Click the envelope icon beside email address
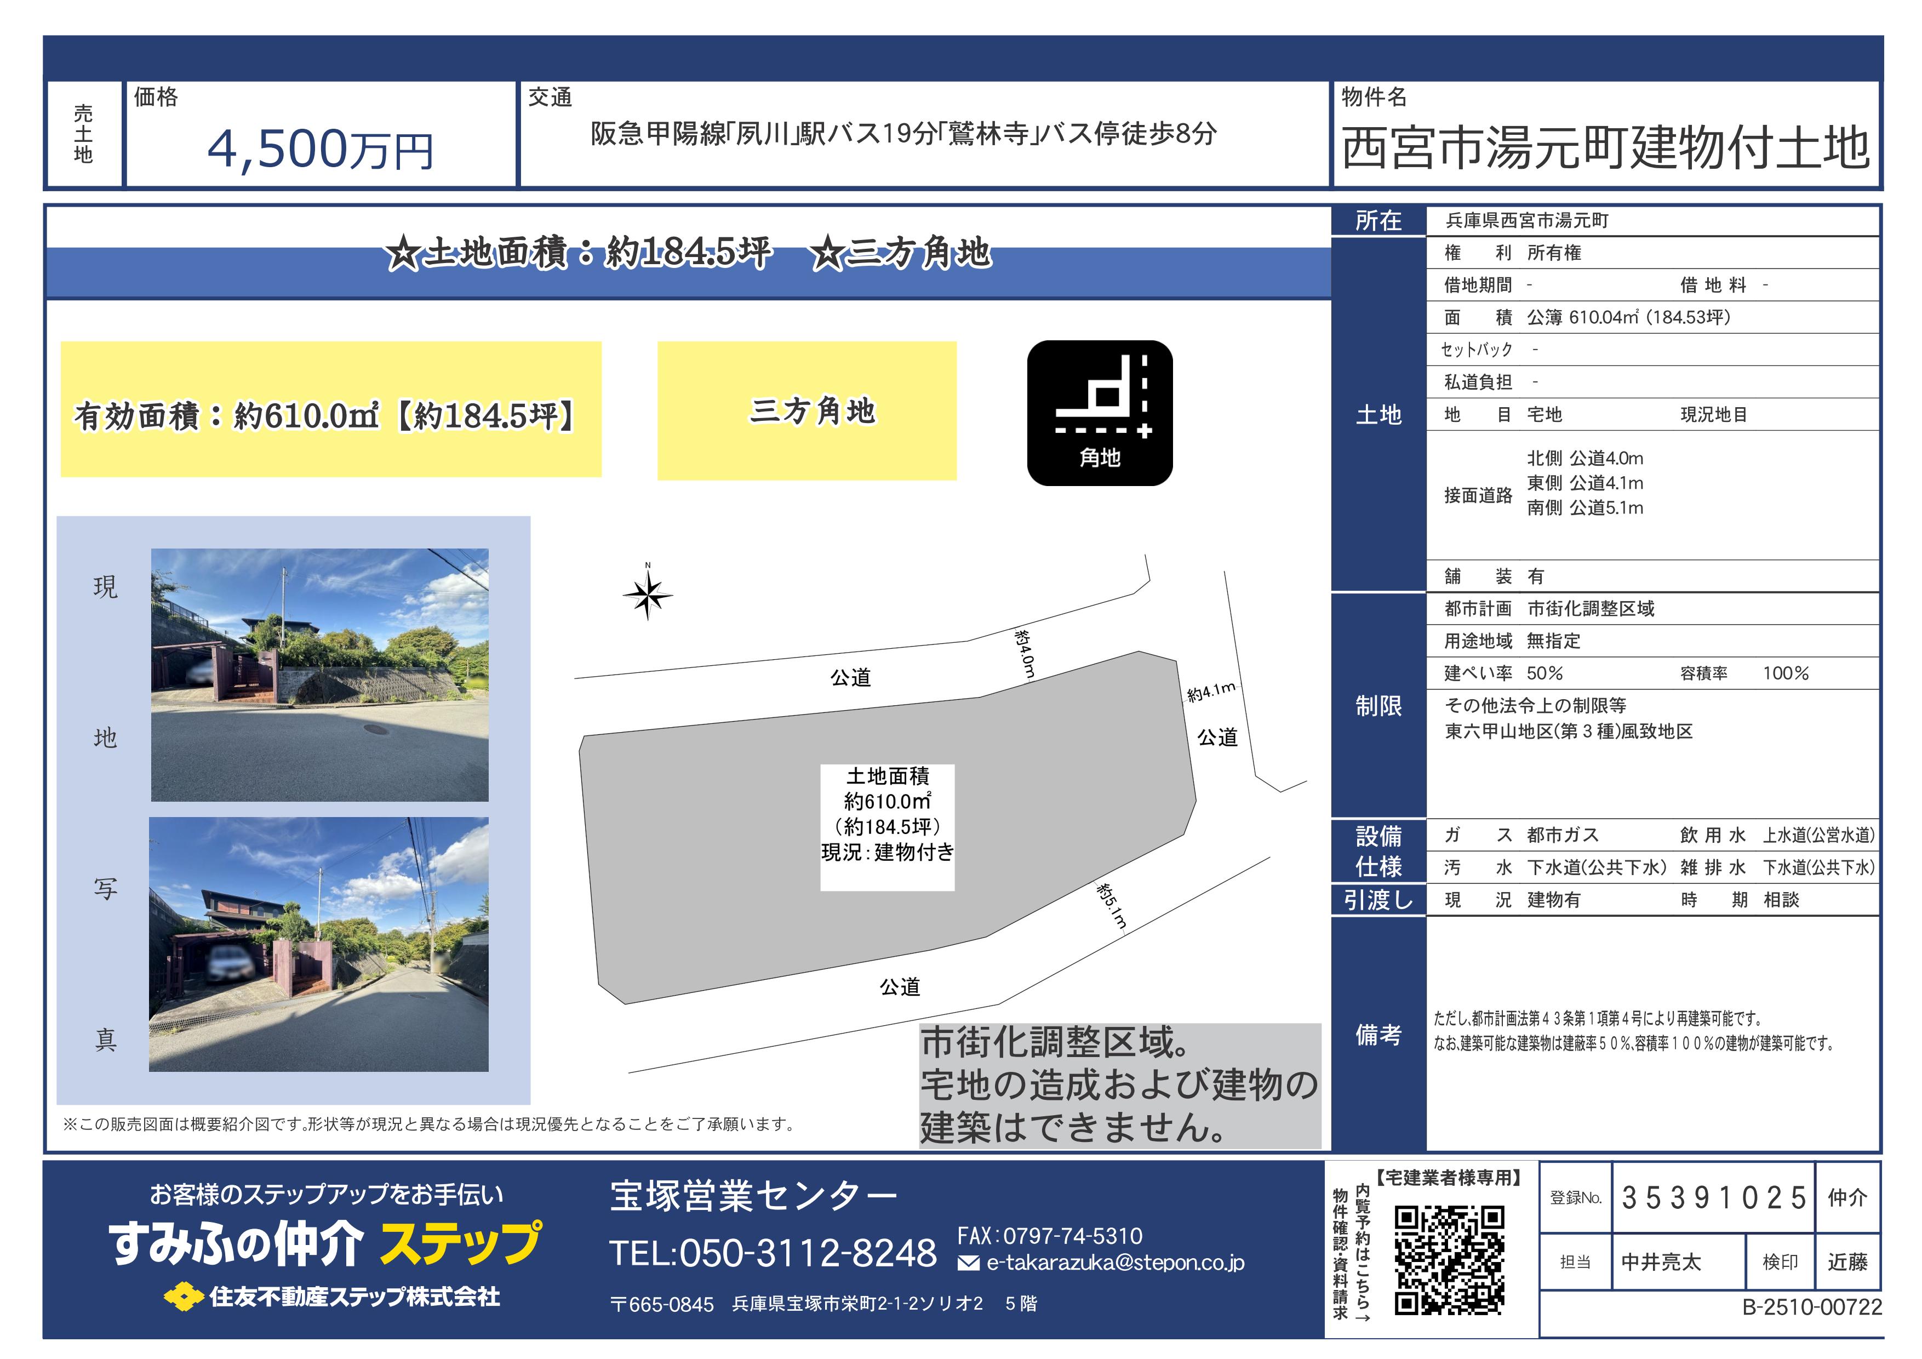Image resolution: width=1922 pixels, height=1359 pixels. pos(968,1263)
